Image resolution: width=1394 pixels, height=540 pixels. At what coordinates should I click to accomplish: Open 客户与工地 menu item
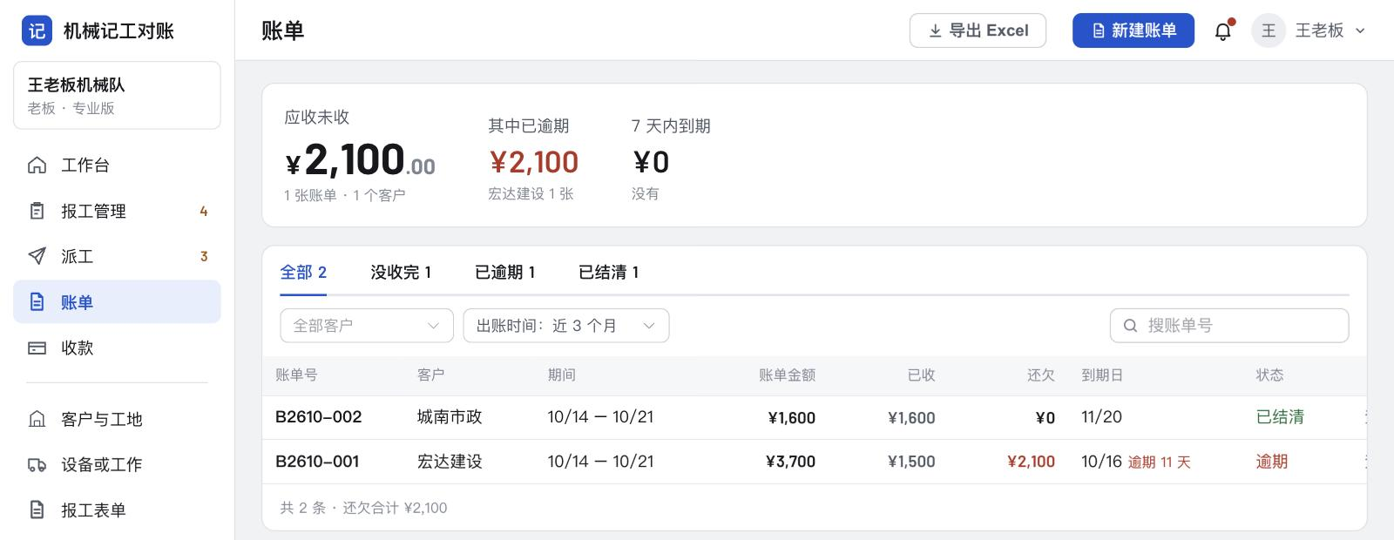click(x=117, y=419)
